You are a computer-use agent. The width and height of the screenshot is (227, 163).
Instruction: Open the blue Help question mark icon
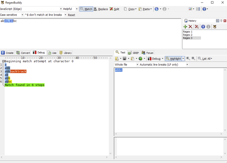click(204, 9)
